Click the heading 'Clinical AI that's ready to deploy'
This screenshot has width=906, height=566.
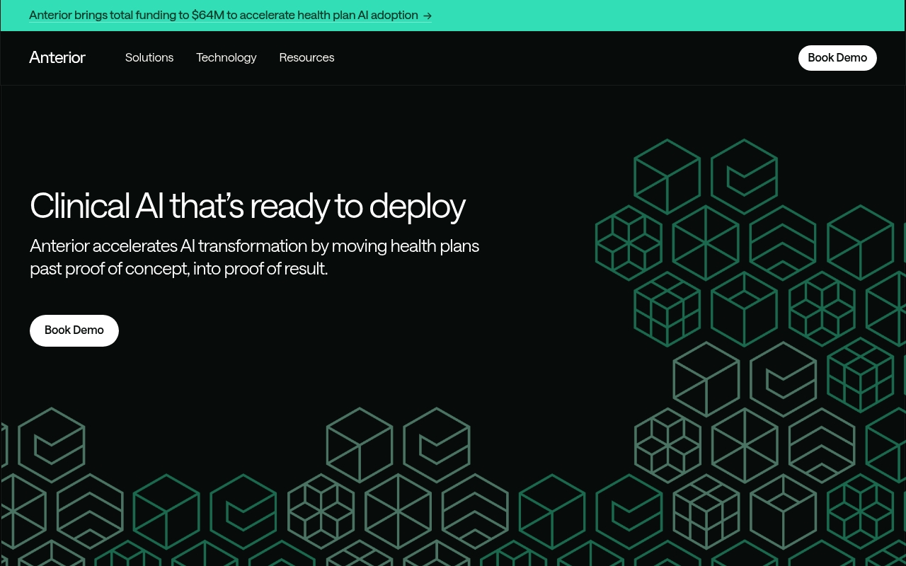pyautogui.click(x=248, y=206)
